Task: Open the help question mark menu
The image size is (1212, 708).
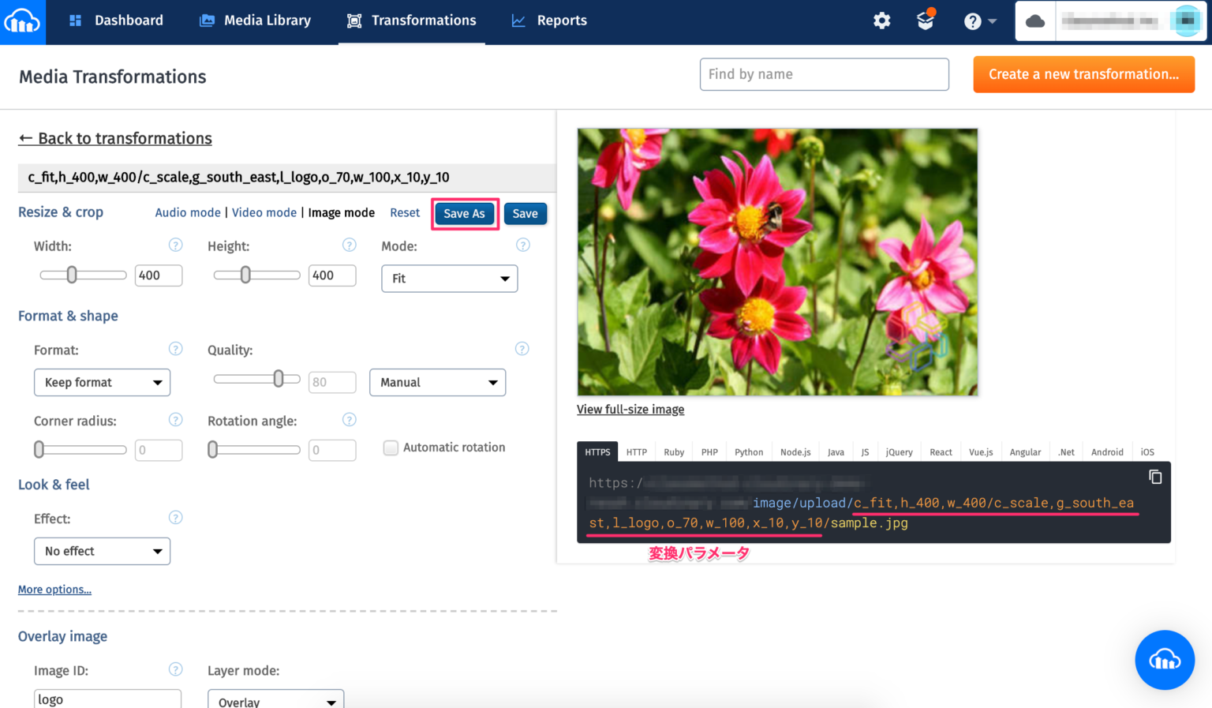Action: 973,21
